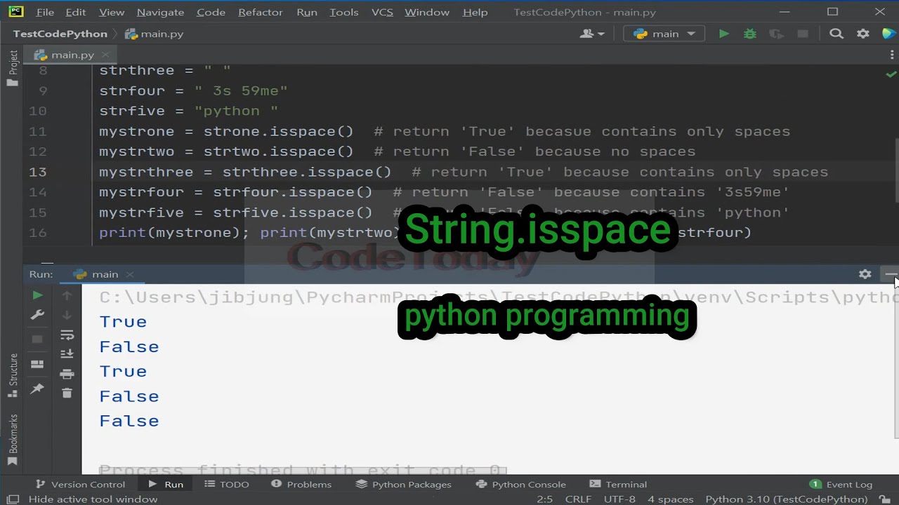Viewport: 899px width, 505px height.
Task: Start debugging with the bug icon
Action: pyautogui.click(x=749, y=34)
